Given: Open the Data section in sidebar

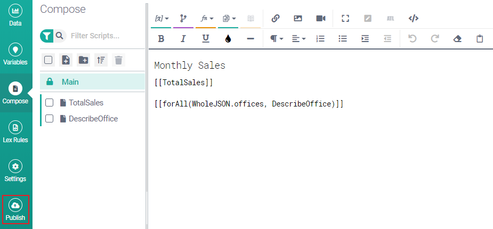Looking at the screenshot, I should 15,16.
